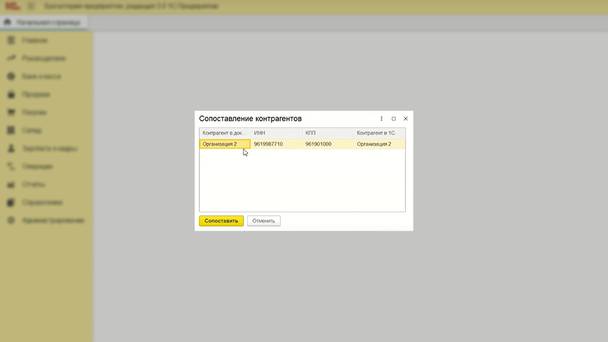Image resolution: width=608 pixels, height=342 pixels.
Task: Click the Сопоставить button
Action: point(221,221)
